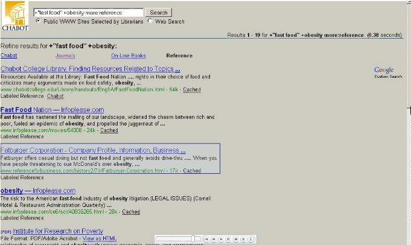Click the PDF tag before Institute link

(6, 232)
